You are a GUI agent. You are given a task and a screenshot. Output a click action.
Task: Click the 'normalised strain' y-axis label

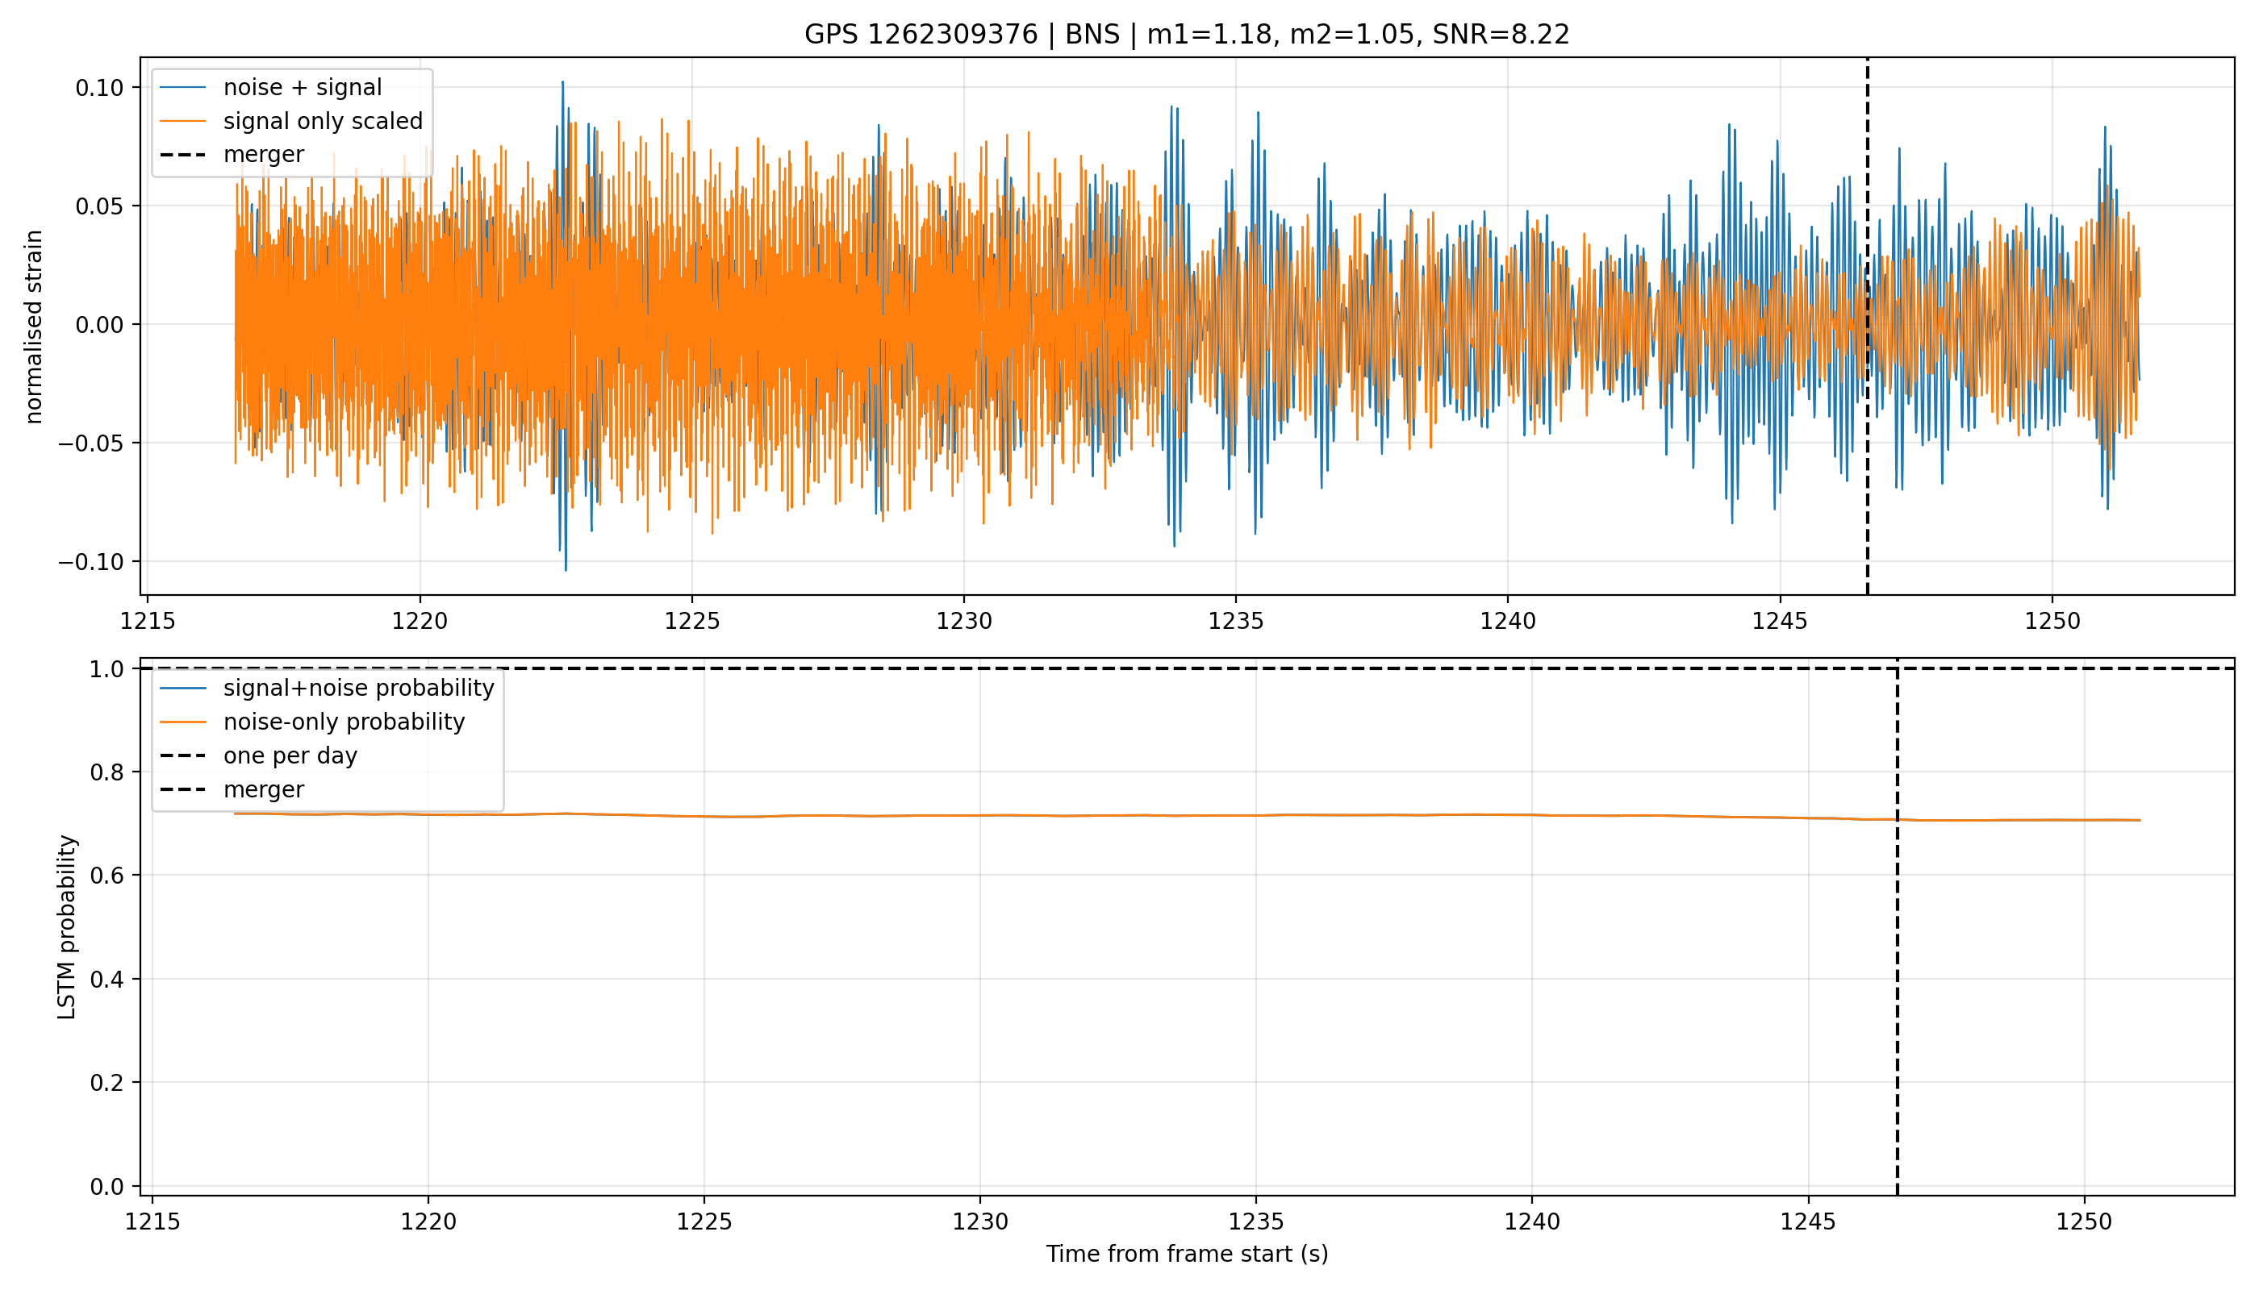point(34,327)
